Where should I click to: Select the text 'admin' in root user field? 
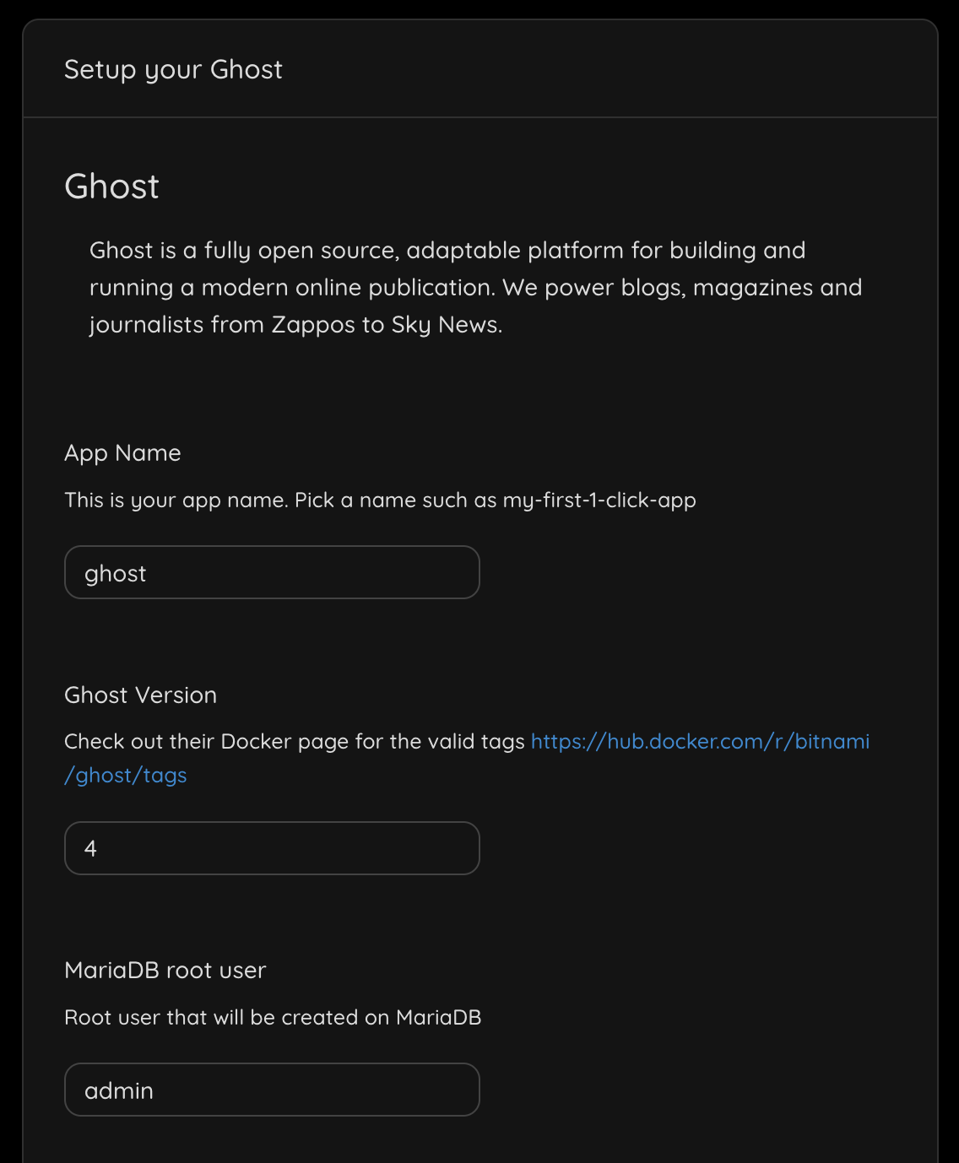(x=120, y=1090)
